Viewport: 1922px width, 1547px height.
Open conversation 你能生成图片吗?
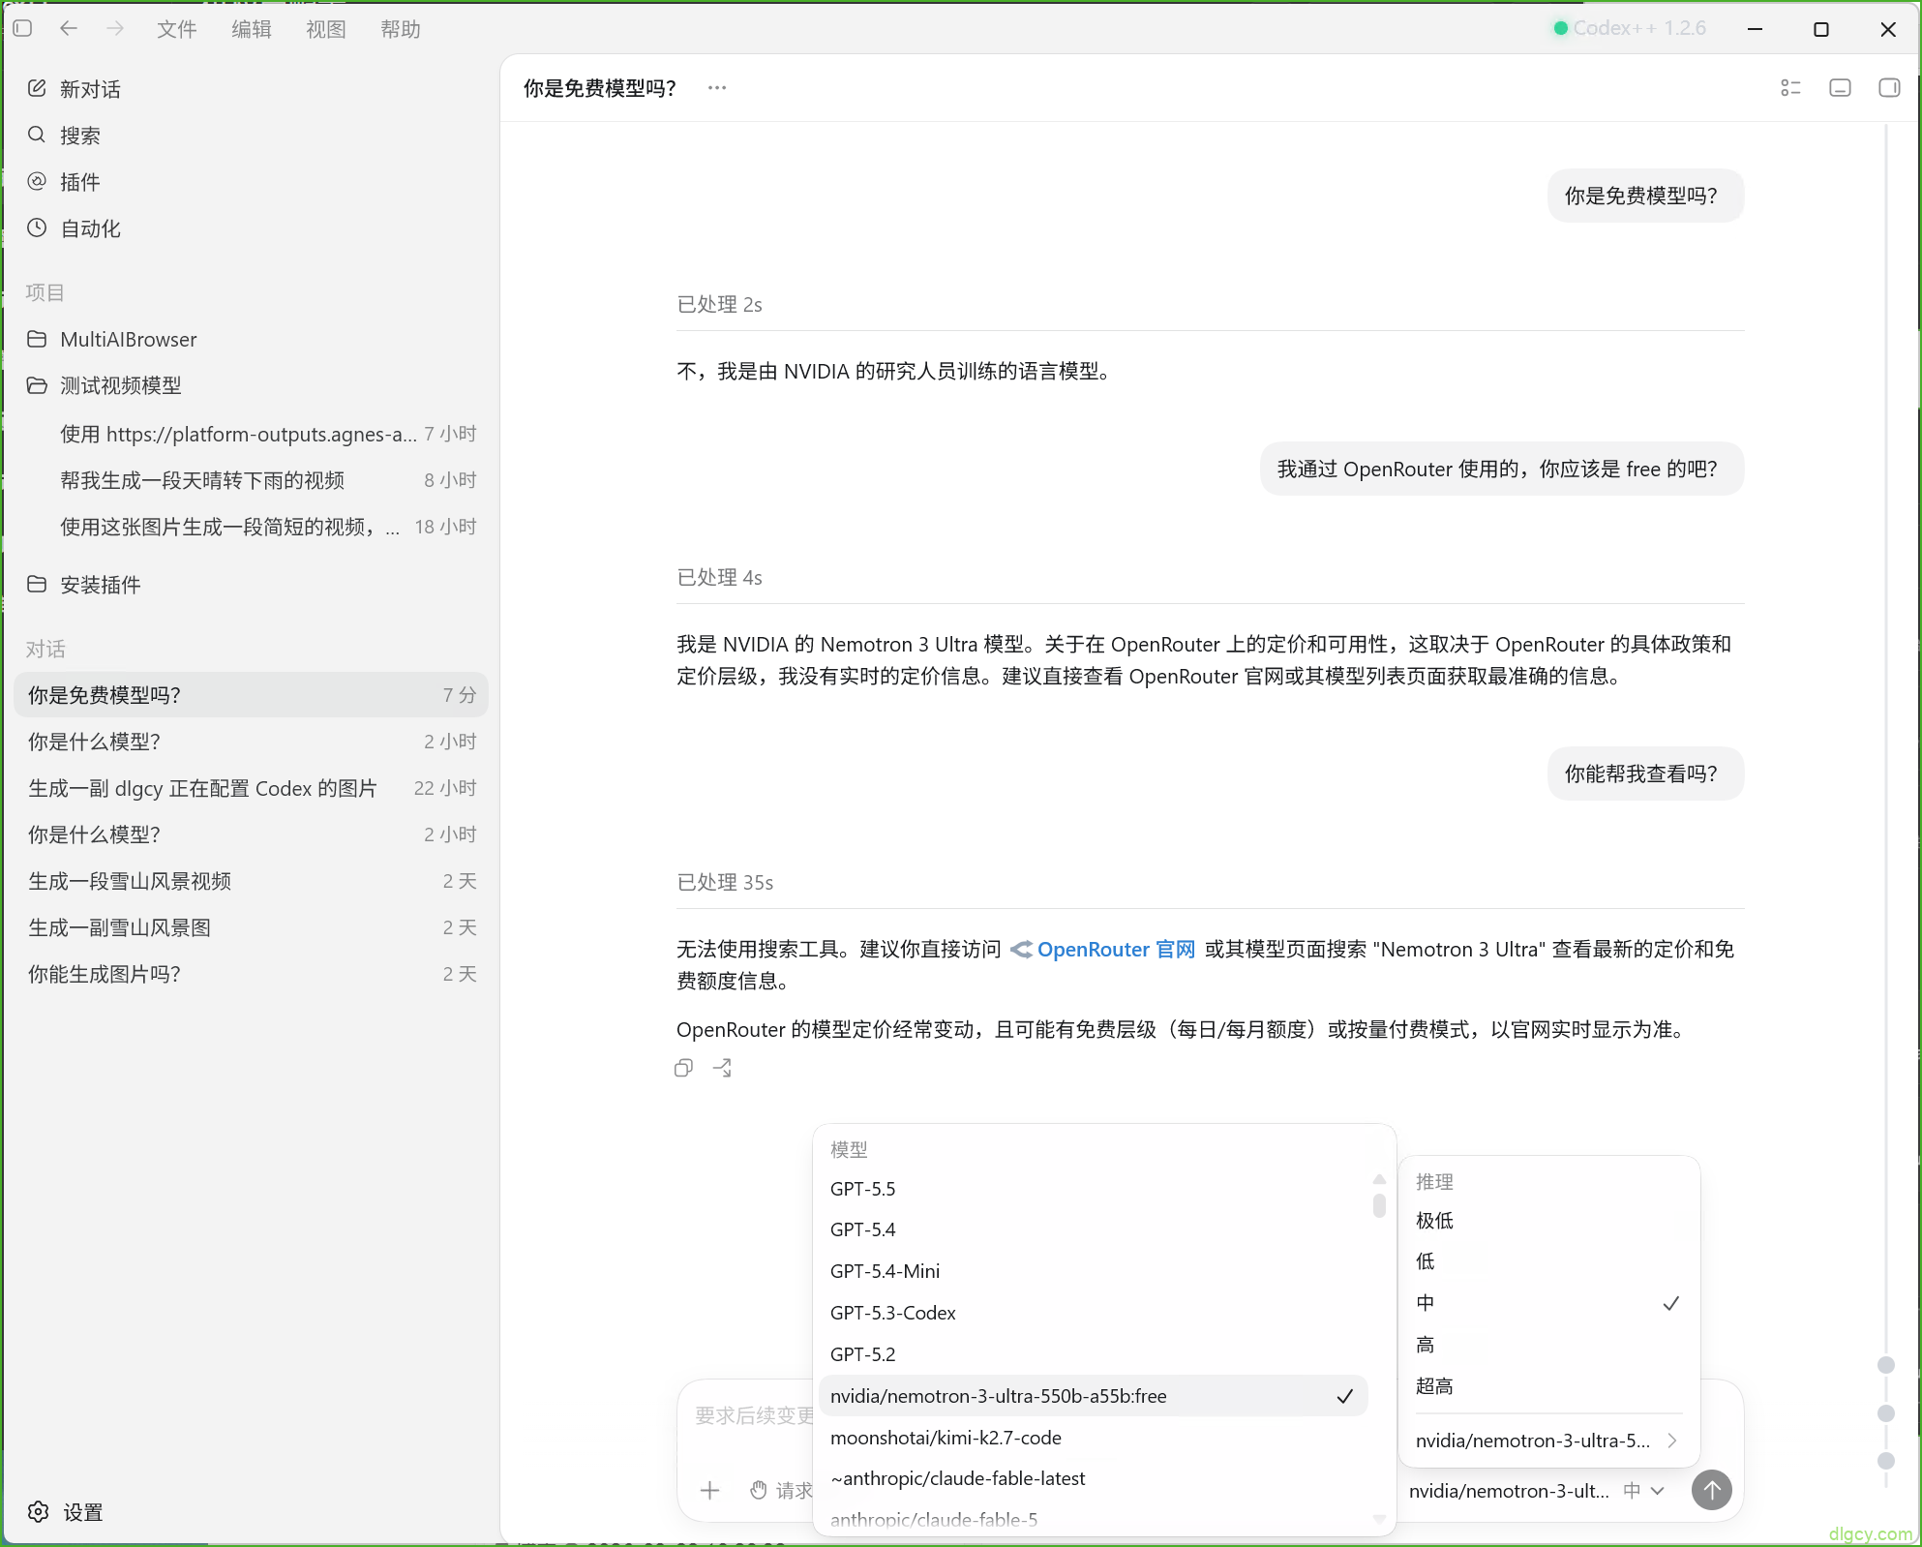click(251, 974)
